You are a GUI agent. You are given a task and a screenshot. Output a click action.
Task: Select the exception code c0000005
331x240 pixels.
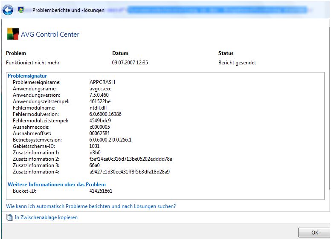(100, 127)
